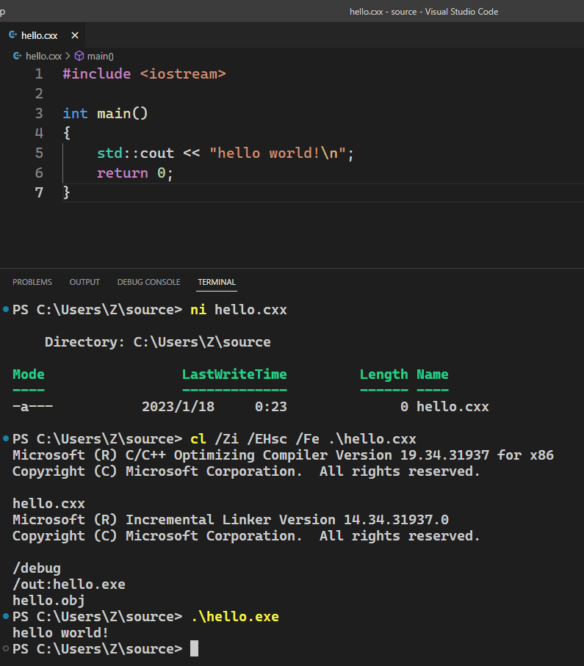This screenshot has width=584, height=666.
Task: Click the hollow circle marker at the last empty prompt
Action: (6, 649)
